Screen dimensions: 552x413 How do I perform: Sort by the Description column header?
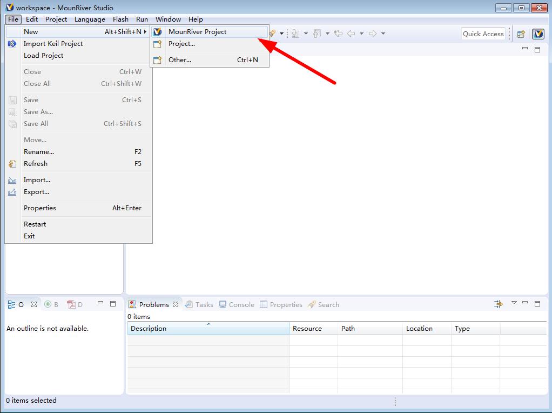pyautogui.click(x=208, y=329)
